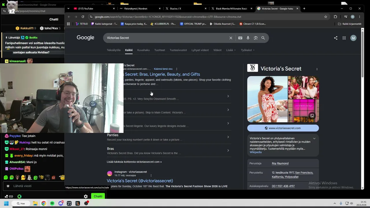Open Discord from the taskbar
This screenshot has height=208, width=370.
[x=61, y=203]
